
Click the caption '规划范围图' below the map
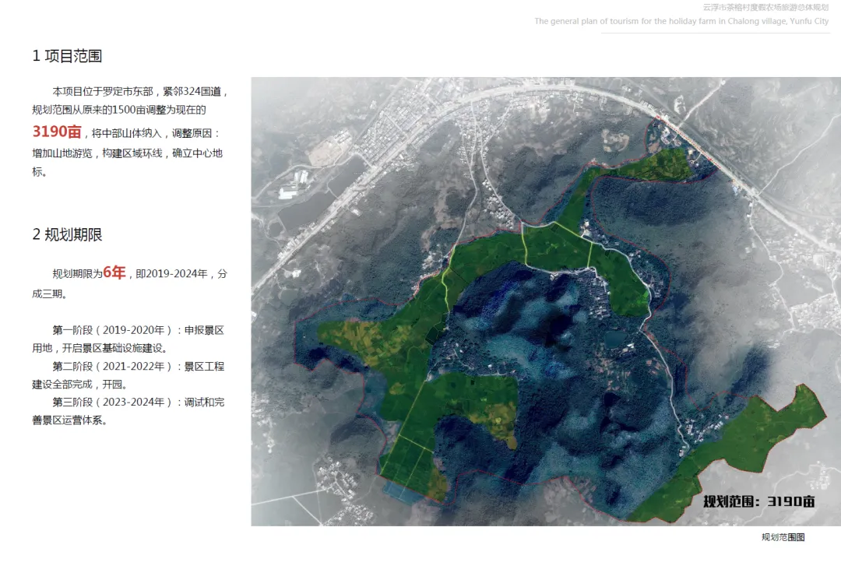[x=783, y=537]
